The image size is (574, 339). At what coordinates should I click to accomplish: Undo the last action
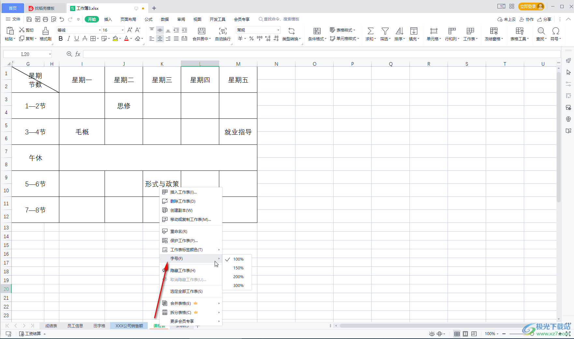pyautogui.click(x=62, y=19)
